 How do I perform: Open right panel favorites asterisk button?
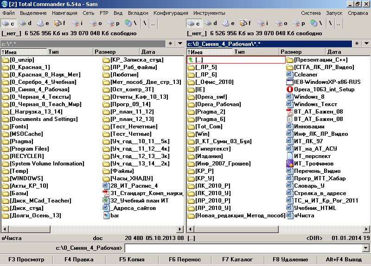[357, 44]
